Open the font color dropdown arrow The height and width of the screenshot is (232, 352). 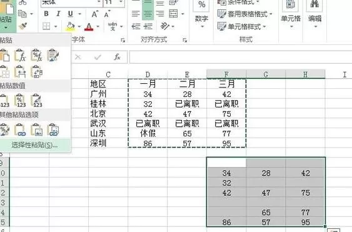[98, 26]
